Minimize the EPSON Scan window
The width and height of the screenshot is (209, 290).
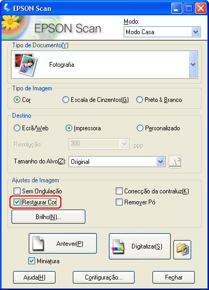[177, 8]
